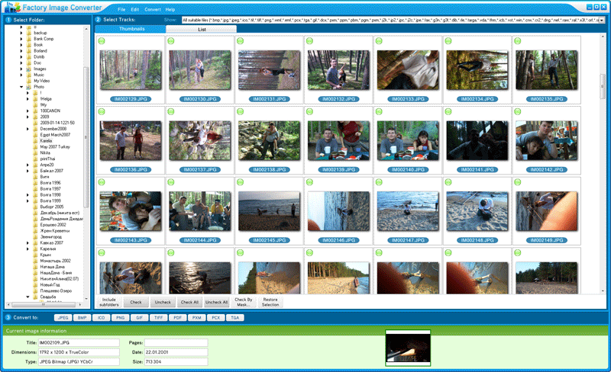Click the Book folder icon

click(28, 45)
